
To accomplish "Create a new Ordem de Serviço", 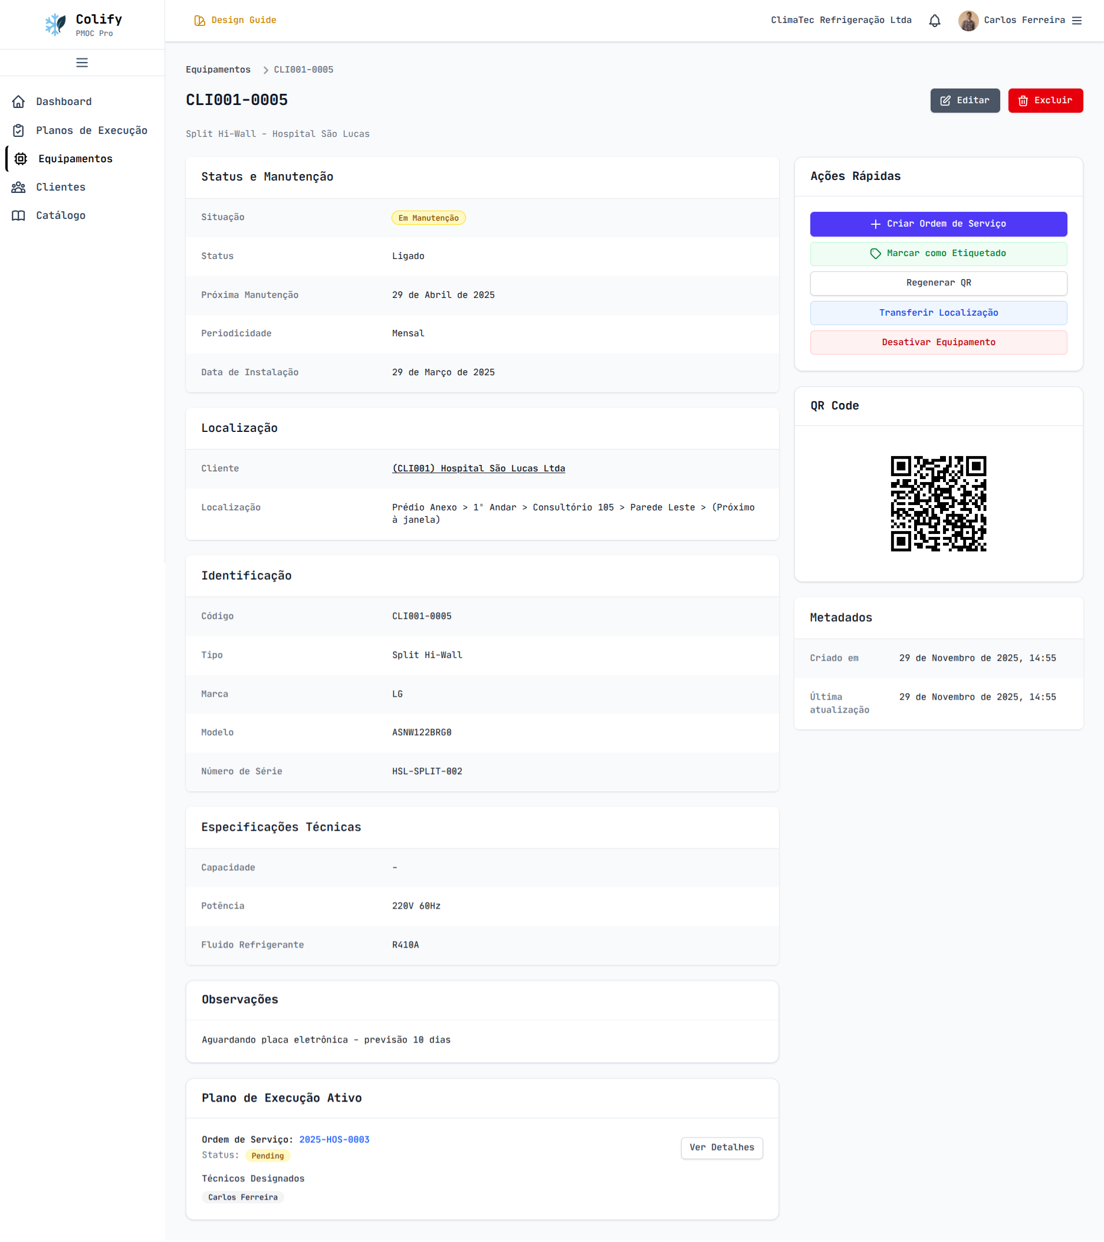I will 938,224.
